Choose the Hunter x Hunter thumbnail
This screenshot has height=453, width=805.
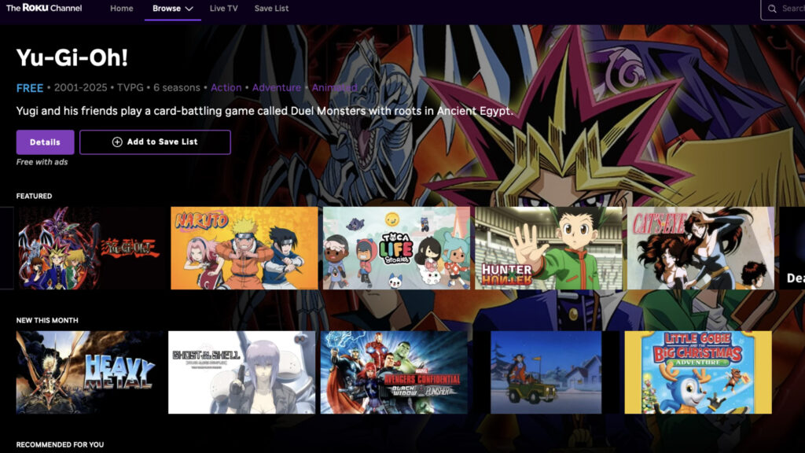pyautogui.click(x=548, y=248)
